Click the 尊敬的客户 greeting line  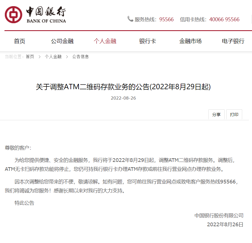coord(18,148)
